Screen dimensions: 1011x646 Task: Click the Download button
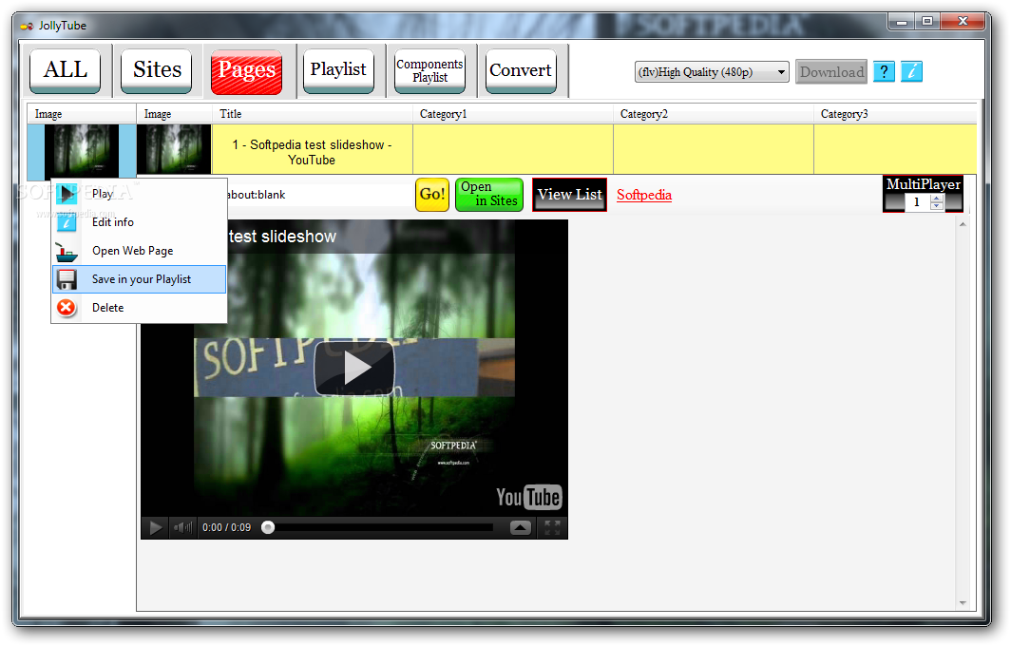[831, 71]
